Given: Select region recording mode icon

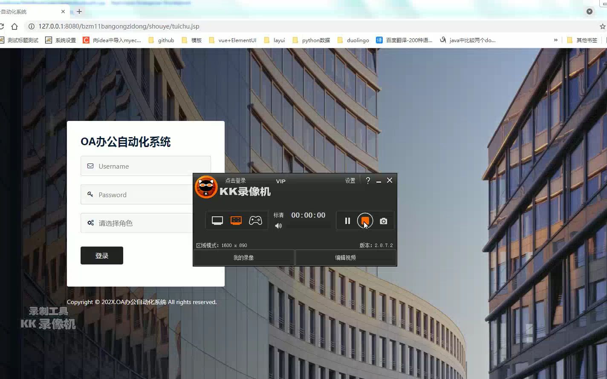Looking at the screenshot, I should tap(236, 221).
